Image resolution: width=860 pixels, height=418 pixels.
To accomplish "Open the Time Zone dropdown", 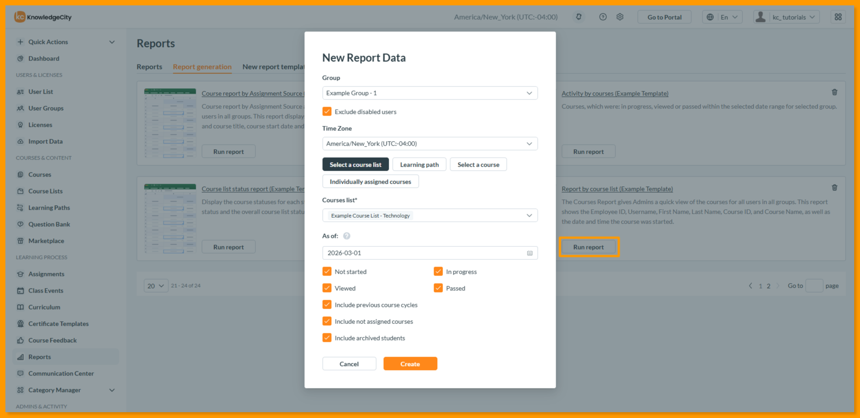I will click(x=430, y=144).
